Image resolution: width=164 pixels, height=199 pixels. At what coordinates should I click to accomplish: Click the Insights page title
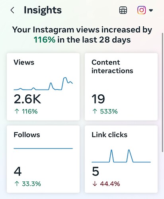click(43, 10)
